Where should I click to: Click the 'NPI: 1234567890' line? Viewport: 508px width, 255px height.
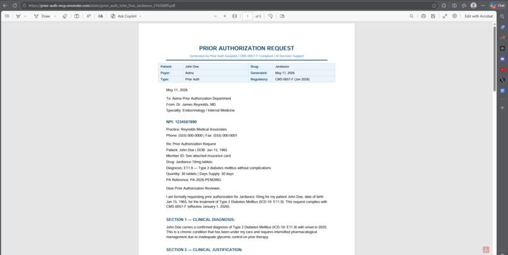click(x=182, y=122)
